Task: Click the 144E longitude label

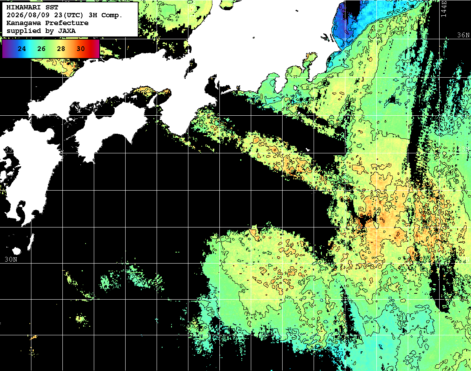Action: [444, 8]
